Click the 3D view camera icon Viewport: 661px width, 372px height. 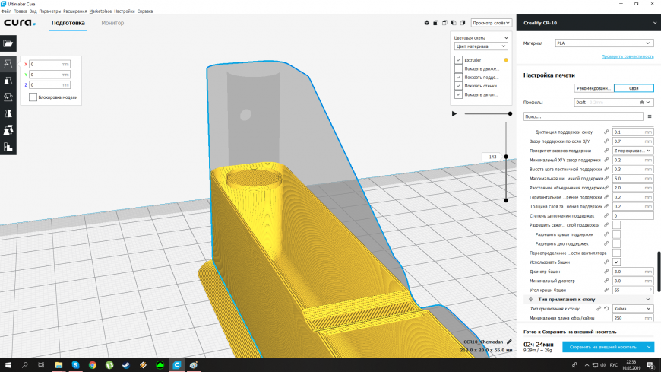(426, 23)
